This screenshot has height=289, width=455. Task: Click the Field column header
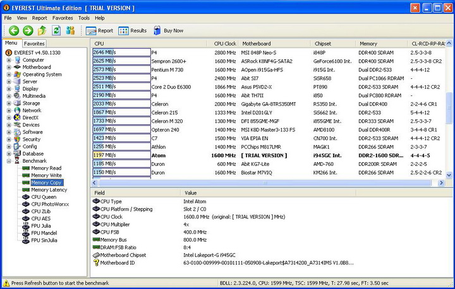pyautogui.click(x=135, y=192)
